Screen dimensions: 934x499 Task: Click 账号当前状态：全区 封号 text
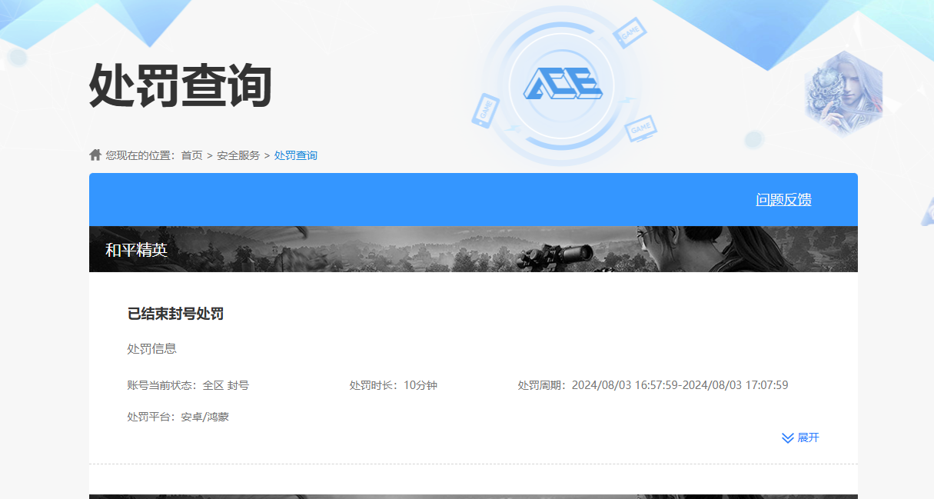[188, 385]
